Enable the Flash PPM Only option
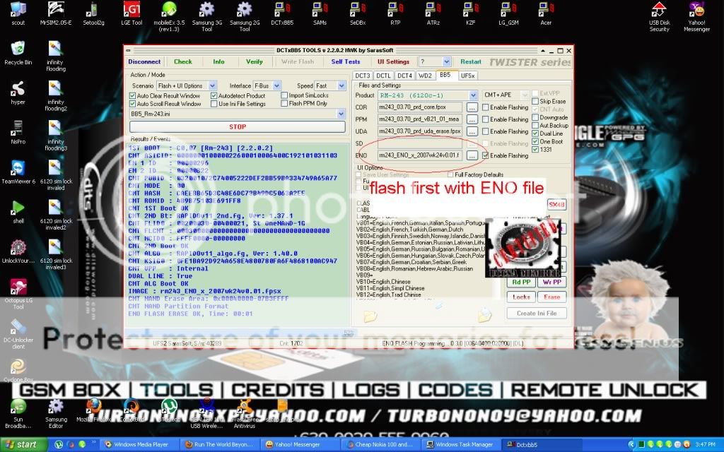The width and height of the screenshot is (724, 452). coord(284,104)
